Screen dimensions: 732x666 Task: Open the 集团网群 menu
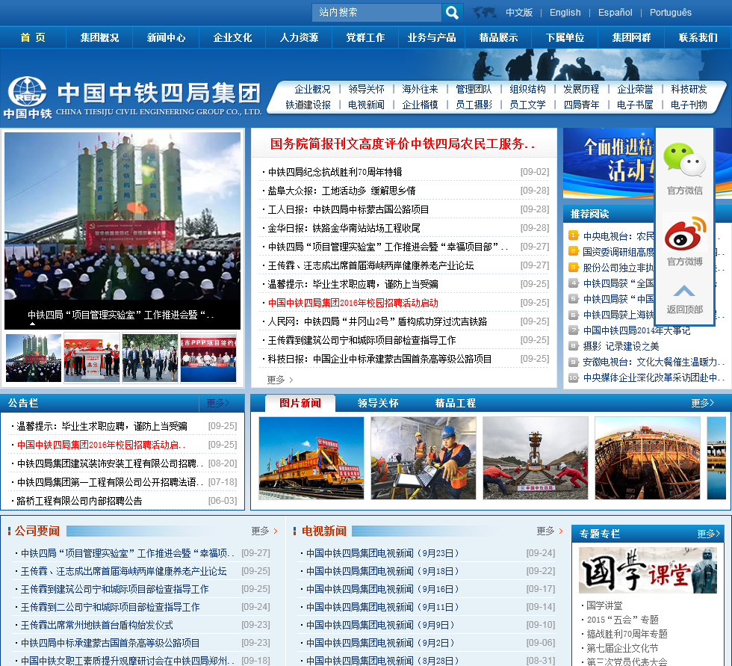(x=631, y=37)
